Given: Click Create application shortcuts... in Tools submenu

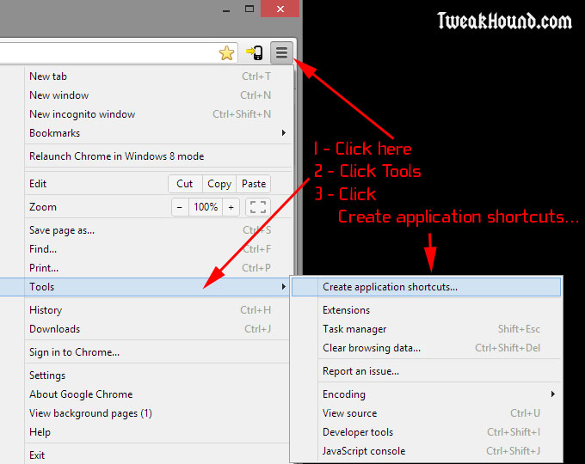Looking at the screenshot, I should [x=426, y=287].
